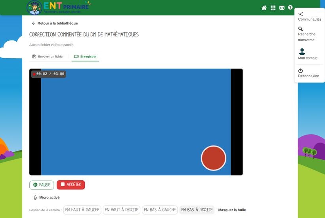Pause the recording with PAUSE button
This screenshot has height=218, width=325.
[x=42, y=185]
